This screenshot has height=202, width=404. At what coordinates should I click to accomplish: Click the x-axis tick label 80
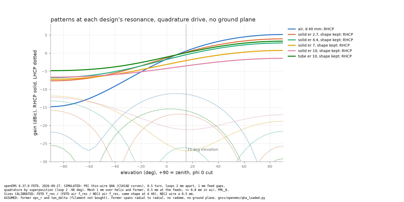270,167
